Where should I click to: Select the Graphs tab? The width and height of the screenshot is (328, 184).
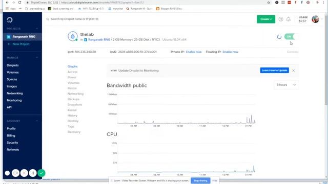(x=72, y=66)
